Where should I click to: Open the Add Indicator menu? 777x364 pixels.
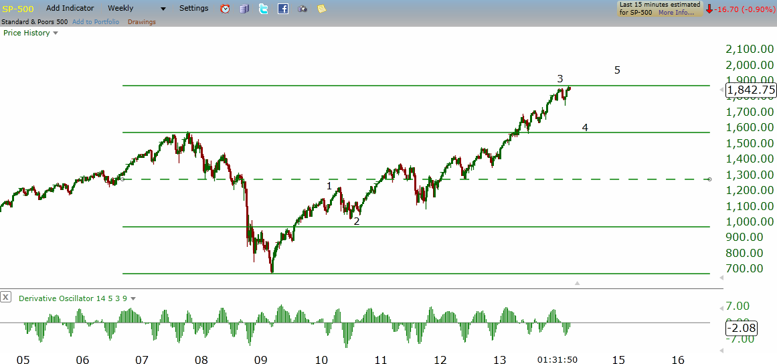70,9
